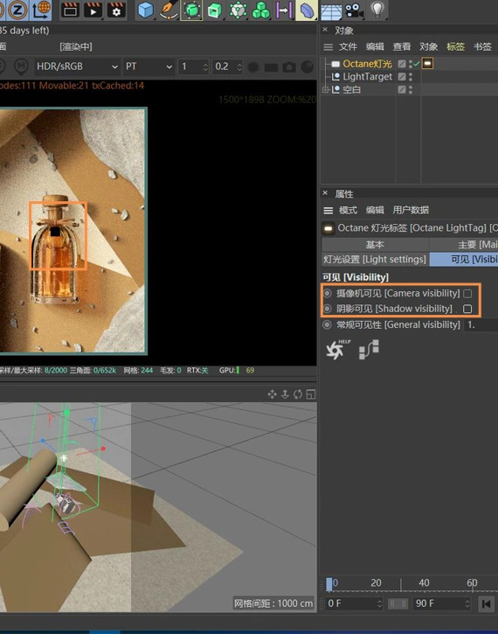The height and width of the screenshot is (634, 498).
Task: Click Live Viewer material sphere icon
Action: [308, 66]
